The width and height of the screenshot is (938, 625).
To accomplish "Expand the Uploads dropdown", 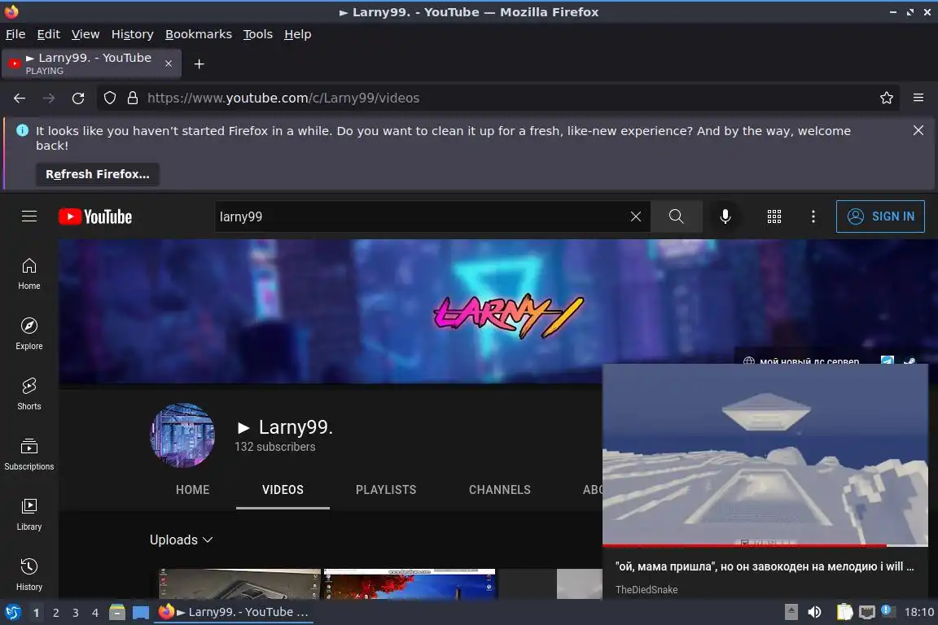I will 182,540.
